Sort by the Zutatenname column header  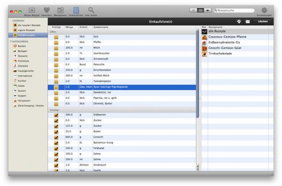pos(144,27)
